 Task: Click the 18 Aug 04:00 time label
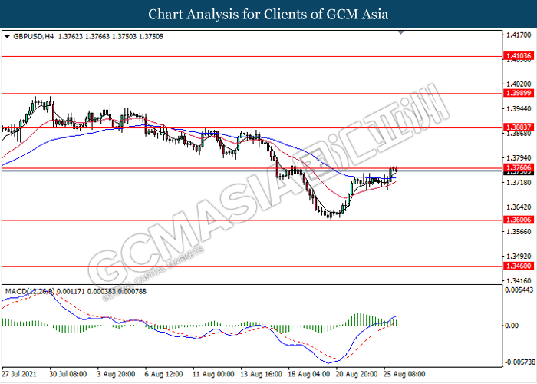pos(309,374)
